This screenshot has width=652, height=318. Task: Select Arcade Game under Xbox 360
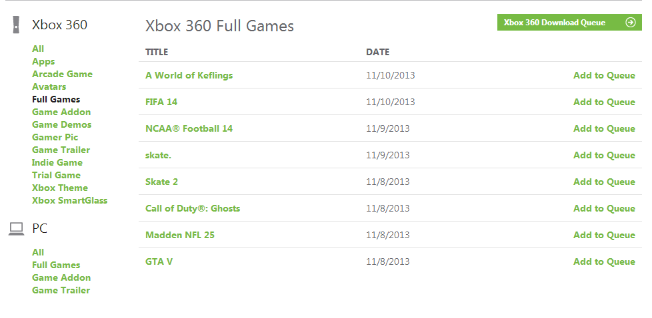pos(63,75)
